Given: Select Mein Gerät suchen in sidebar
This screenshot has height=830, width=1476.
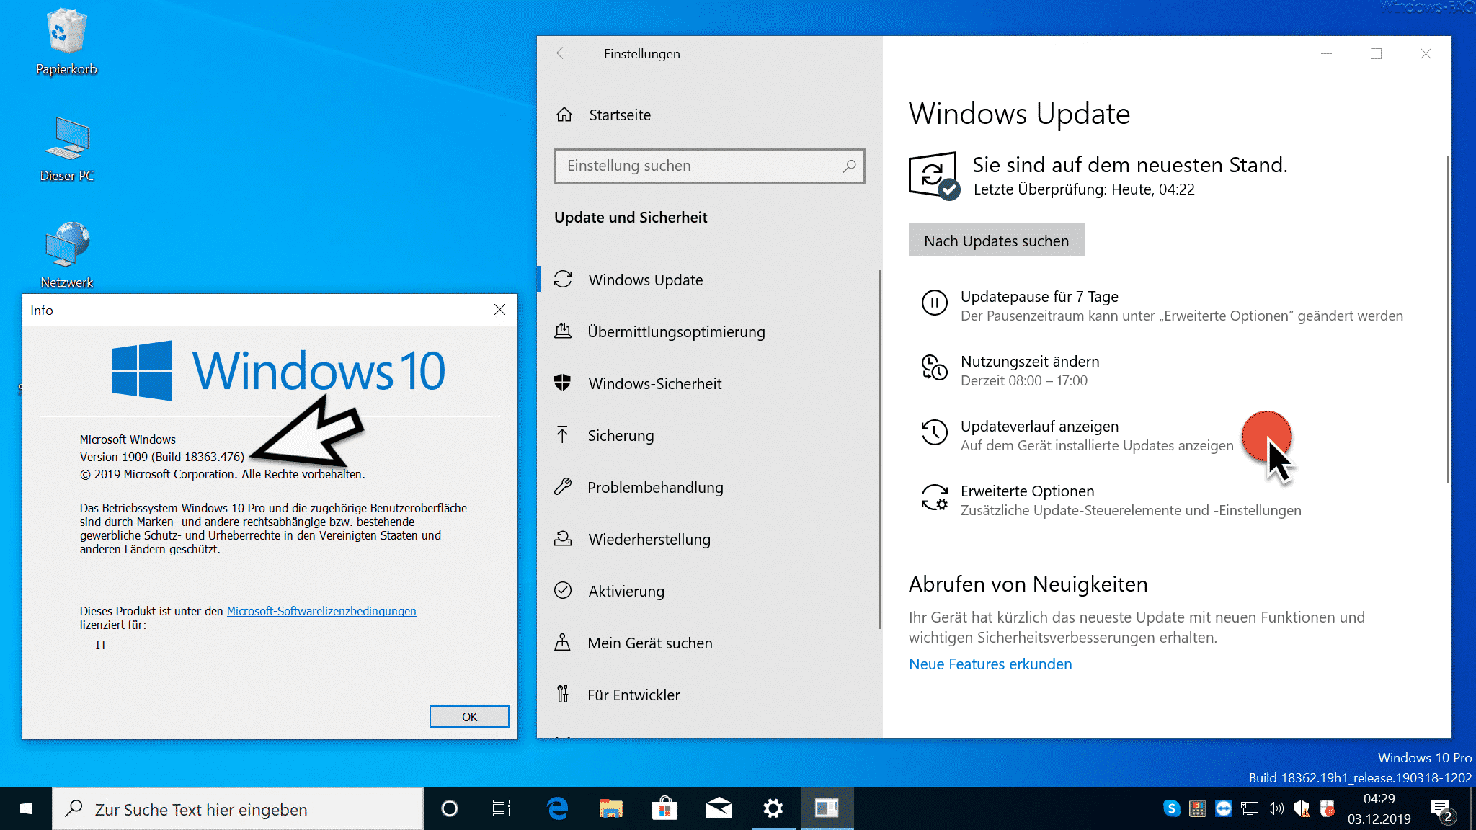Looking at the screenshot, I should 710,643.
